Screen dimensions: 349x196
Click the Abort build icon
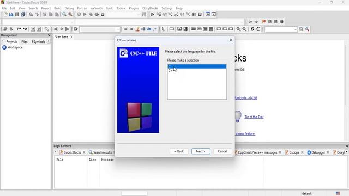[x=103, y=14]
